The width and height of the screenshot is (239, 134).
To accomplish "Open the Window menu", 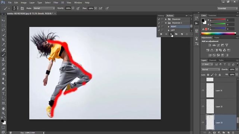I will (78, 3).
